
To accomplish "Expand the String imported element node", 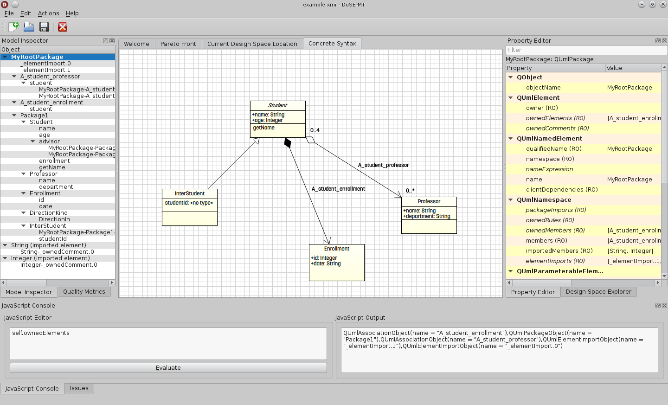I will tap(5, 245).
